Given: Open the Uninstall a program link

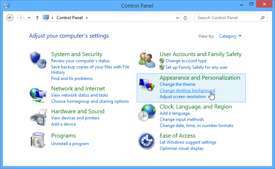Looking at the screenshot, I should click(70, 144).
